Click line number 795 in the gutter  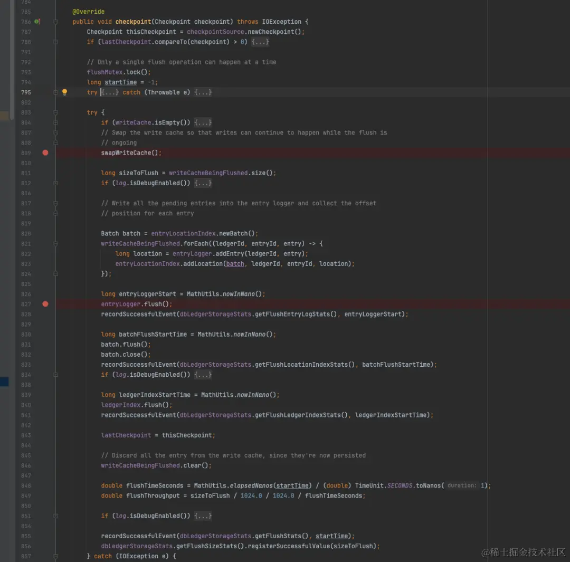[x=26, y=92]
